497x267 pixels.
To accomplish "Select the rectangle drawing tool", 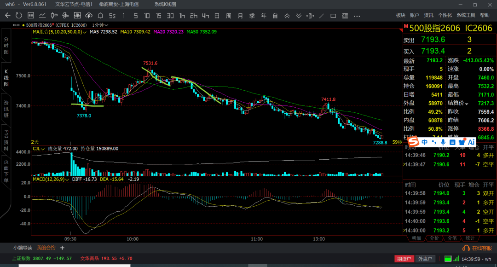I will tap(333, 16).
